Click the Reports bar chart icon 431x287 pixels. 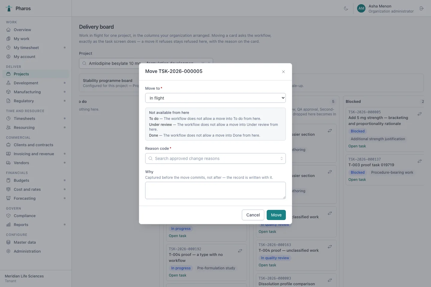(8, 225)
